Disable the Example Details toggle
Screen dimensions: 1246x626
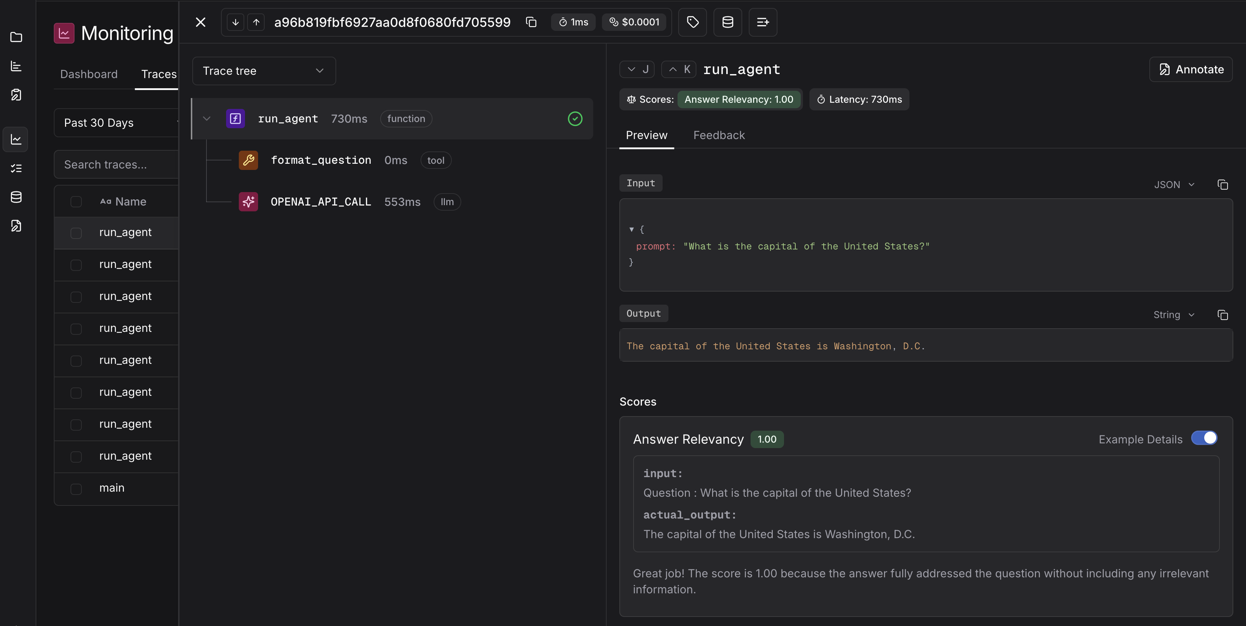click(1204, 438)
